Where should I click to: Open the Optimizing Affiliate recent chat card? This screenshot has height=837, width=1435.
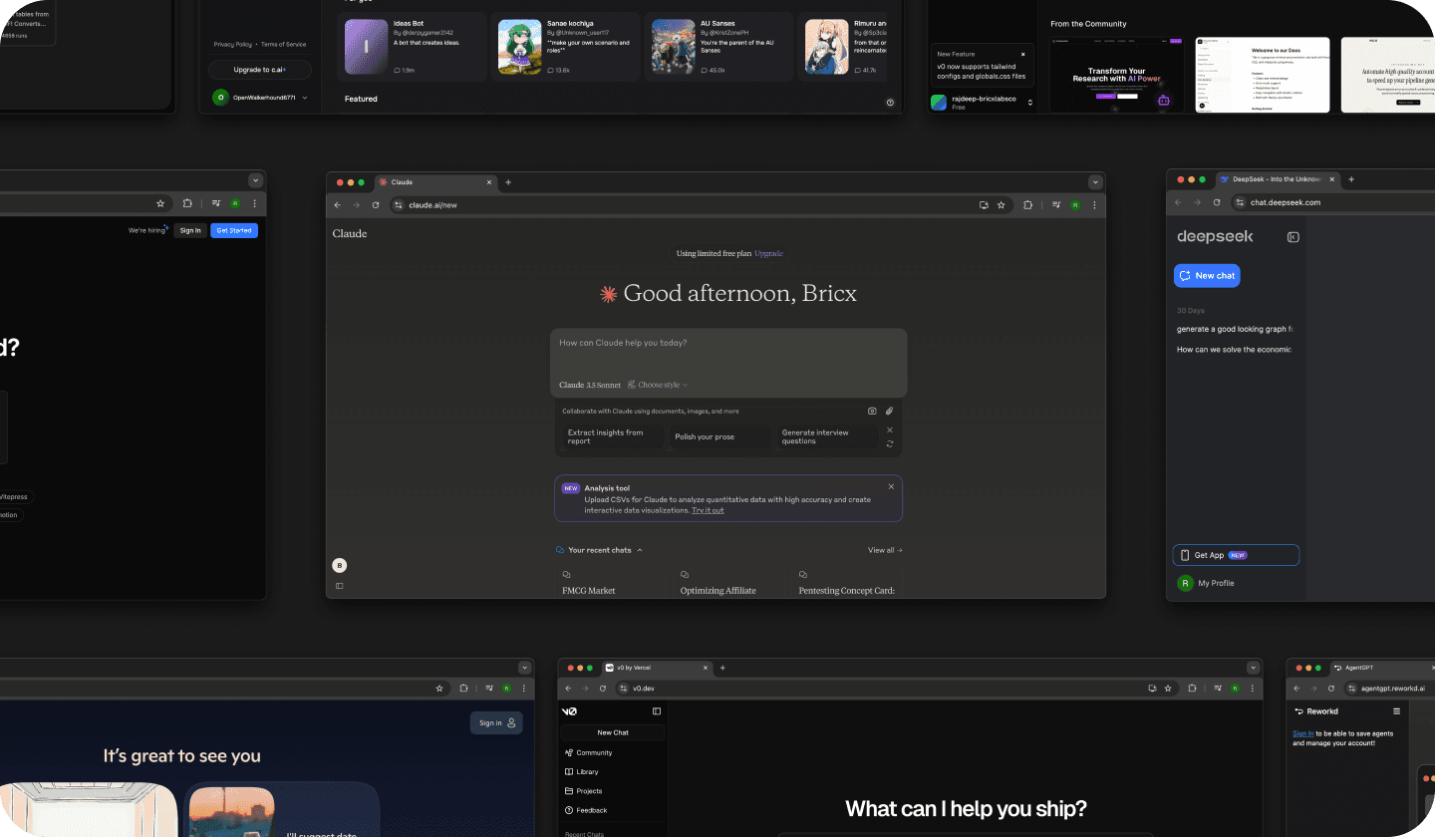(x=729, y=581)
